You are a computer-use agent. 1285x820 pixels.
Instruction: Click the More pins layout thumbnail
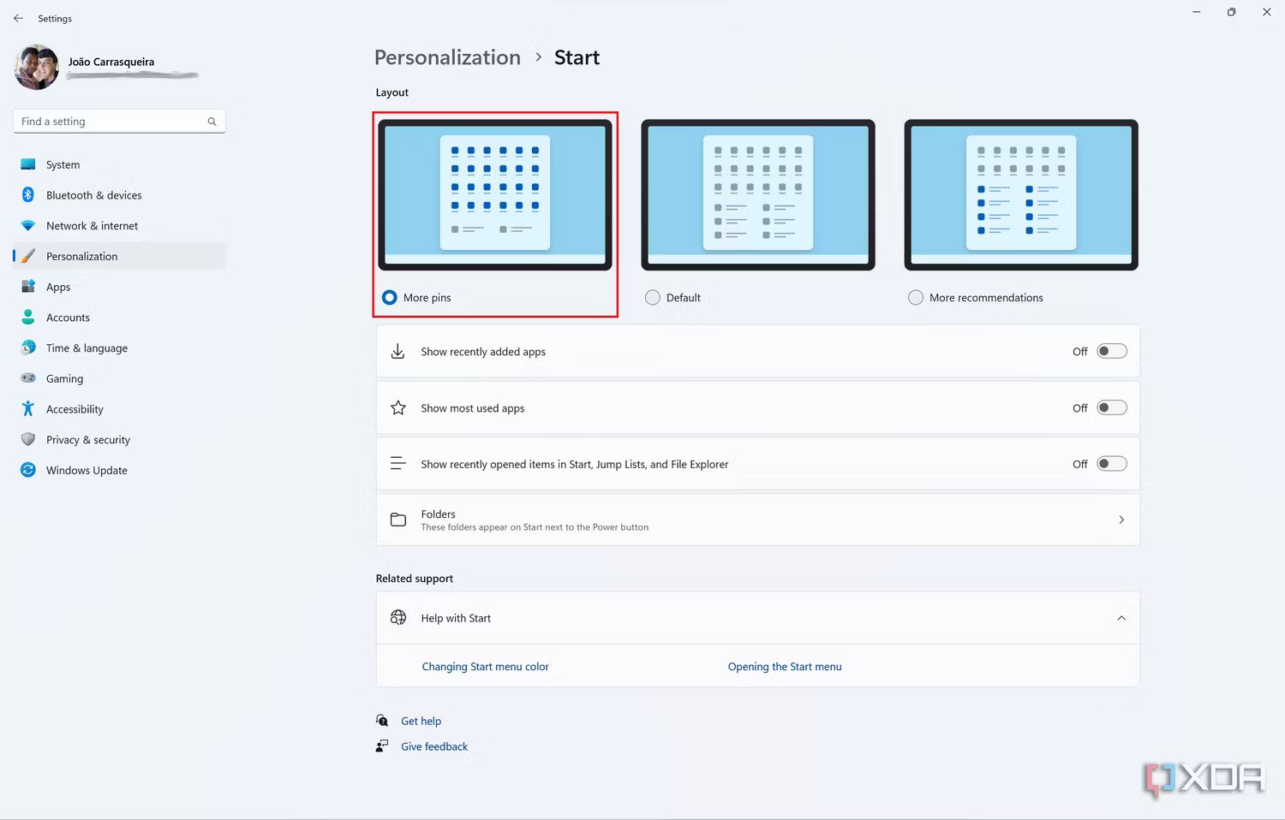tap(495, 195)
